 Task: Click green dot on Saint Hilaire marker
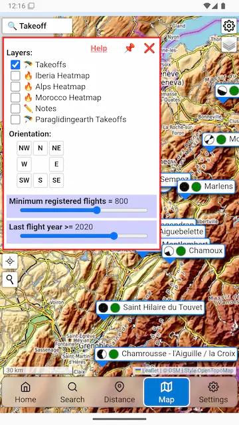[x=115, y=307]
